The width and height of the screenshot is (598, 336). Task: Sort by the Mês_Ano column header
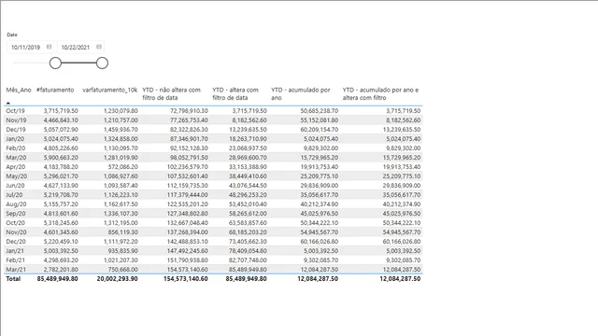[x=19, y=90]
